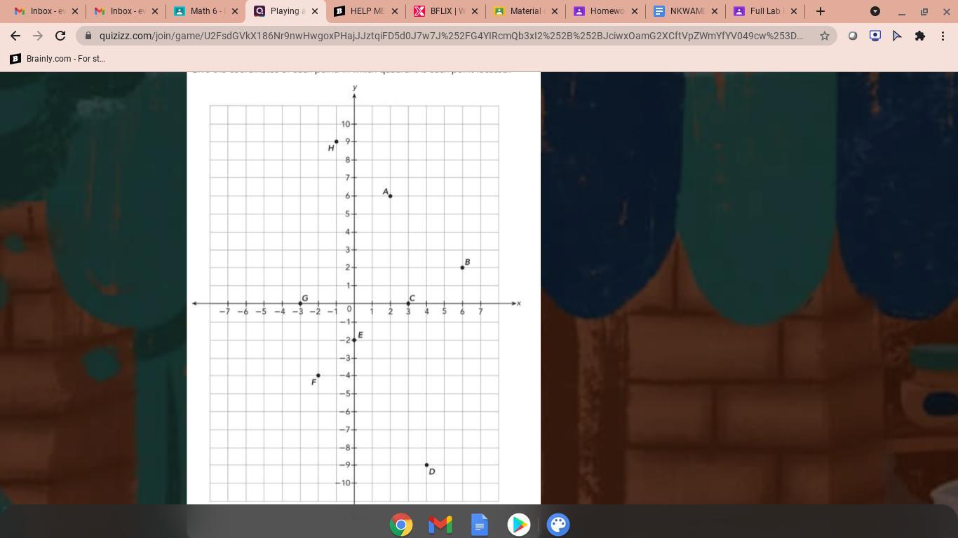Close the Playing Quizizz tab
This screenshot has width=958, height=538.
pyautogui.click(x=315, y=11)
